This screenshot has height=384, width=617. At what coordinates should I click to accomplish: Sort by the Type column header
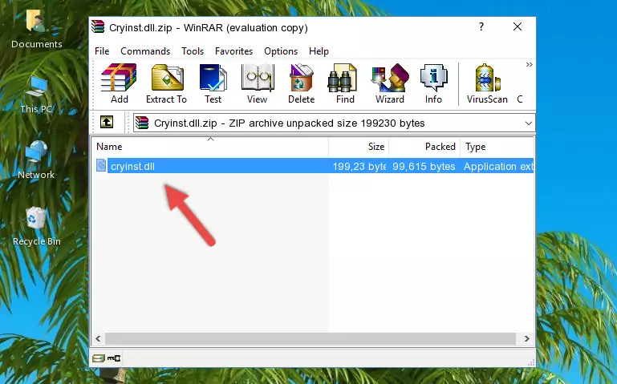click(x=497, y=147)
